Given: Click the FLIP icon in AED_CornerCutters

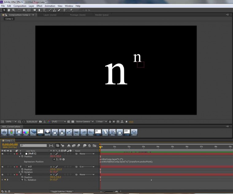Looking at the screenshot, I should click(x=26, y=133).
